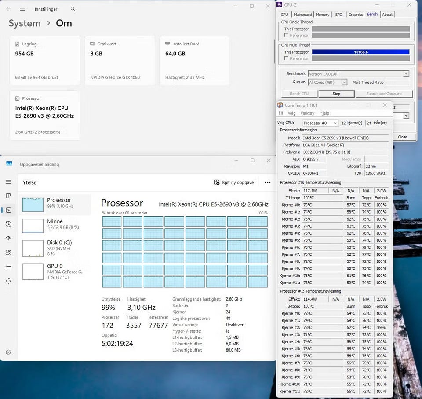Open the three-dot more options in Task Manager
This screenshot has width=422, height=399.
267,182
